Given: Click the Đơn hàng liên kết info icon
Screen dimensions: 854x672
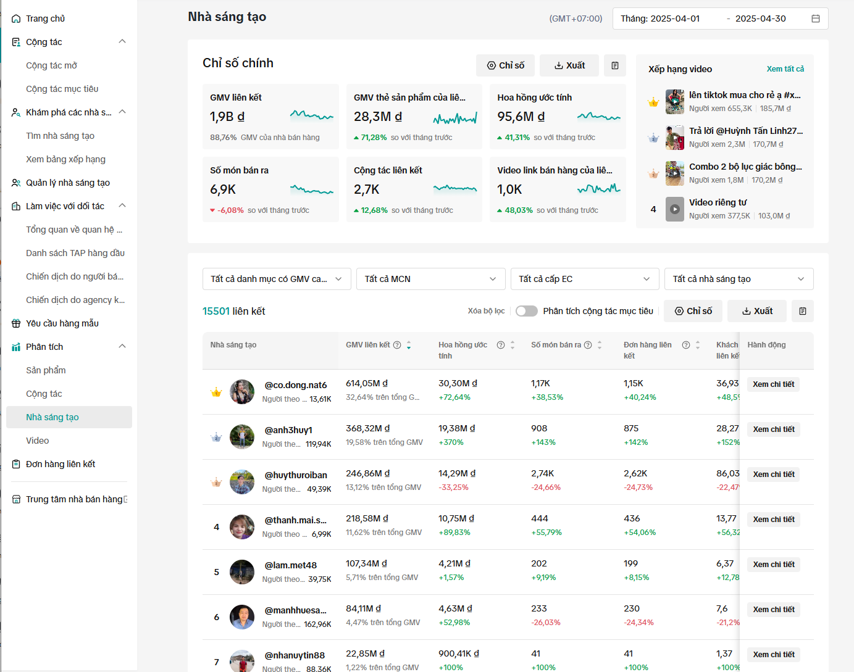Looking at the screenshot, I should [x=686, y=345].
